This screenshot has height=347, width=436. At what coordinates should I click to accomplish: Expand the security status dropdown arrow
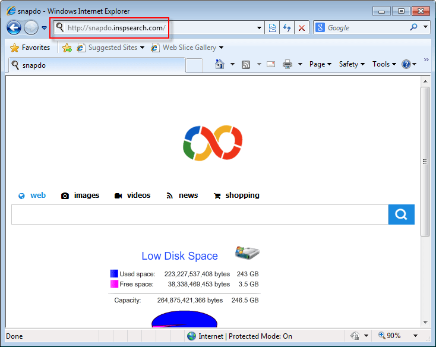pos(367,336)
